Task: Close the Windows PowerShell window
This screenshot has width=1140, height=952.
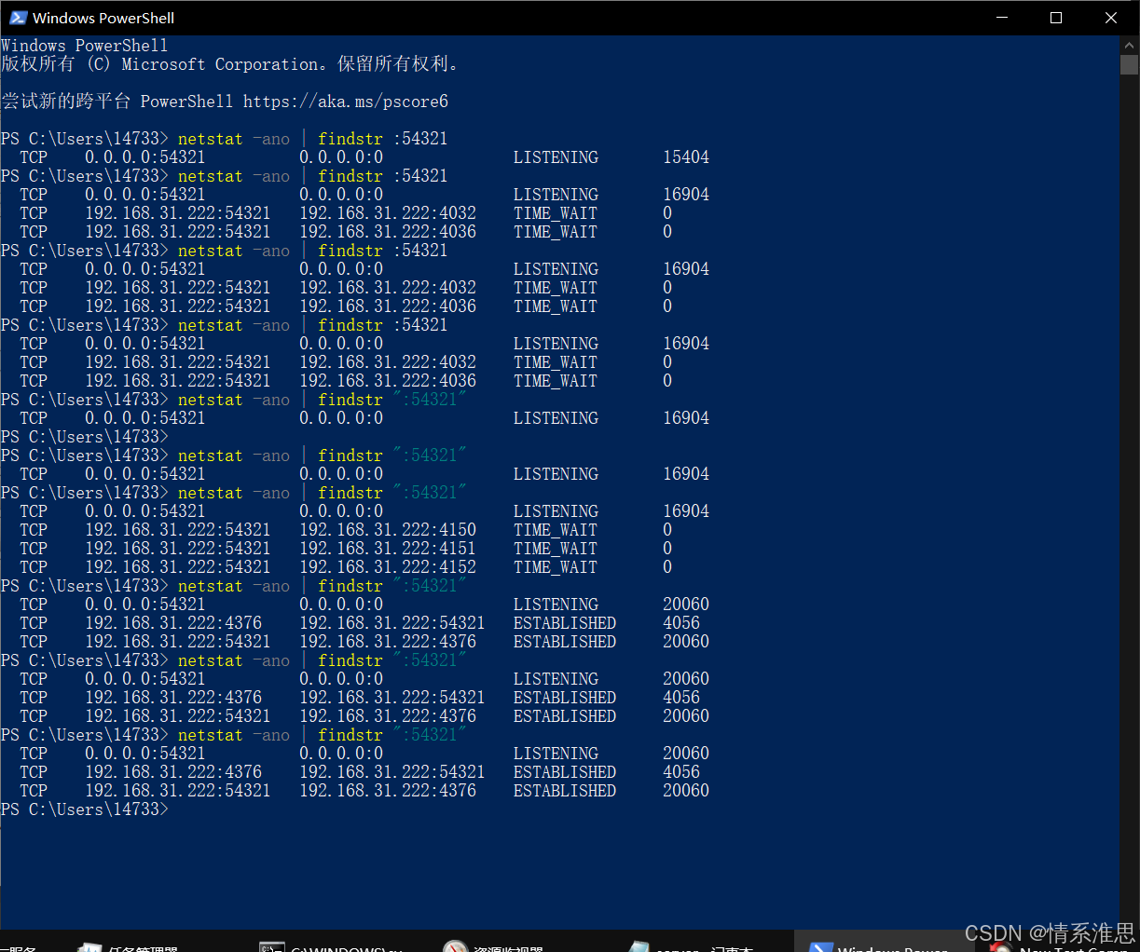Action: (x=1111, y=18)
